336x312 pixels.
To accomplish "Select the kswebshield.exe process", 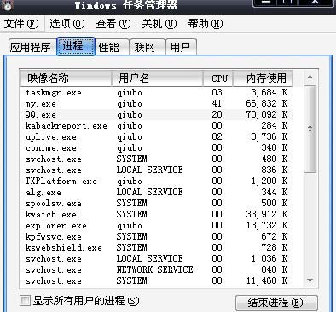I will click(x=156, y=248).
